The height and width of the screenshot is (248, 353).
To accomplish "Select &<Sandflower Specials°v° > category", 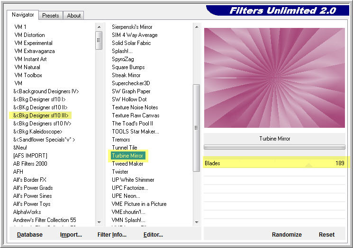I will [x=44, y=140].
